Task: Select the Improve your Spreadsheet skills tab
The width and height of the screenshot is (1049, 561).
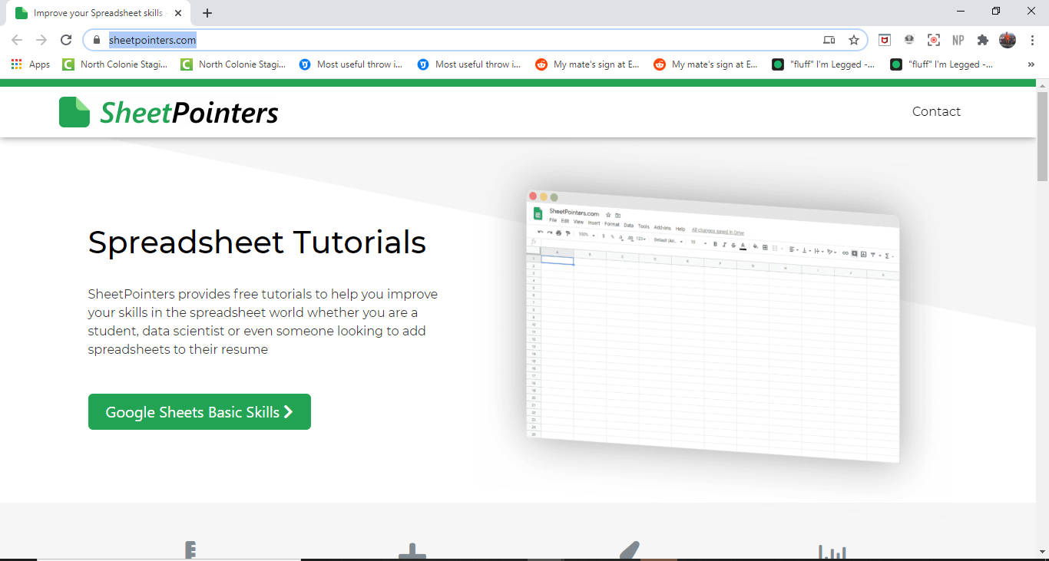Action: [x=97, y=13]
